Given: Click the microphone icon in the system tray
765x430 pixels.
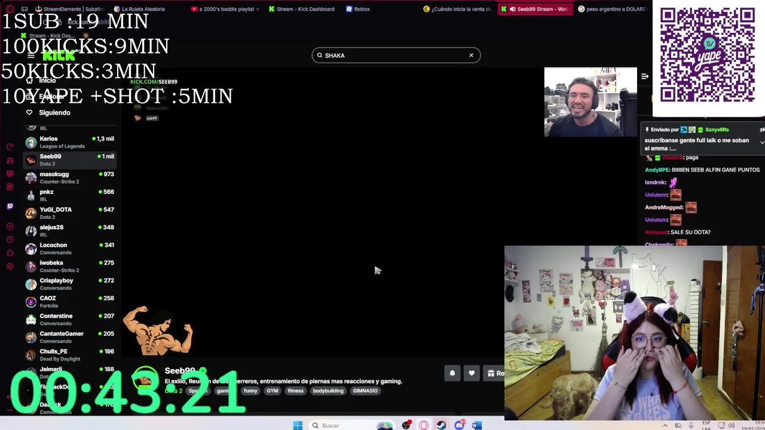Looking at the screenshot, I should point(691,426).
